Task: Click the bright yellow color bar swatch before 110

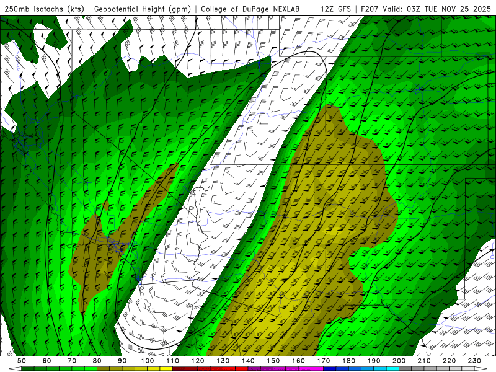Action: (166, 369)
